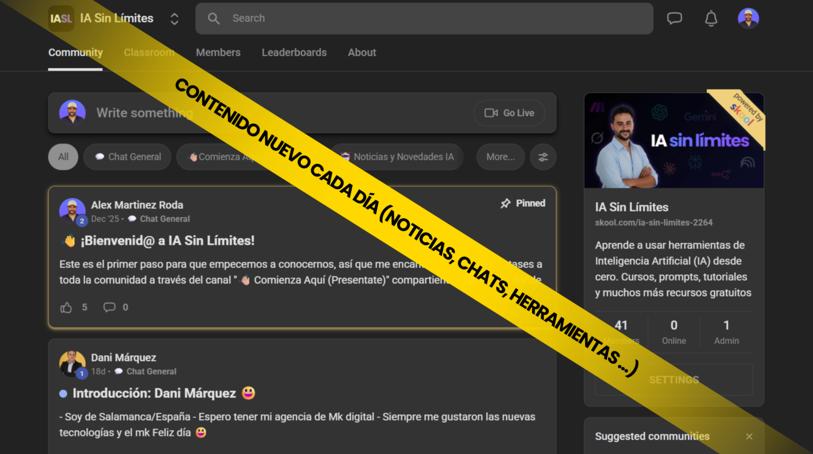View the Online members count

click(x=674, y=332)
